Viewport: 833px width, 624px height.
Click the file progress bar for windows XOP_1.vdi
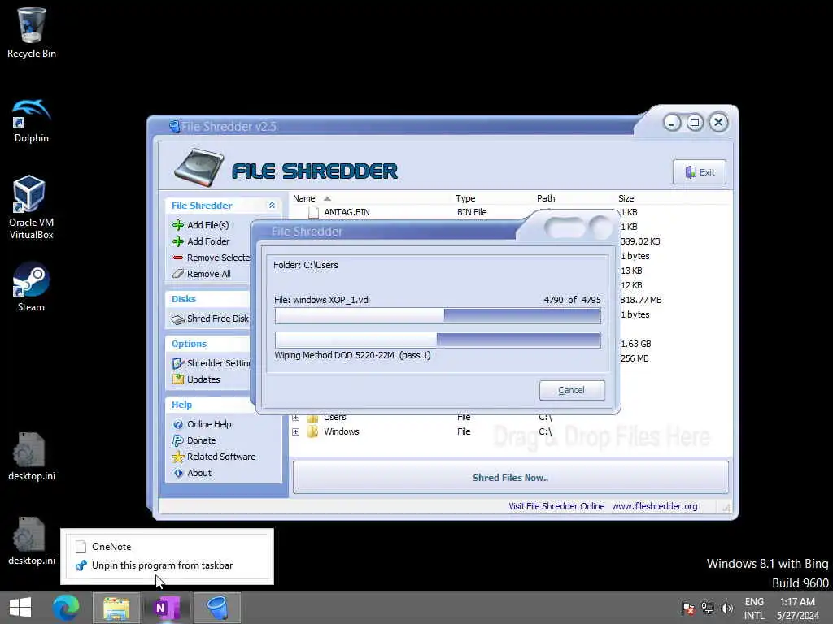438,316
